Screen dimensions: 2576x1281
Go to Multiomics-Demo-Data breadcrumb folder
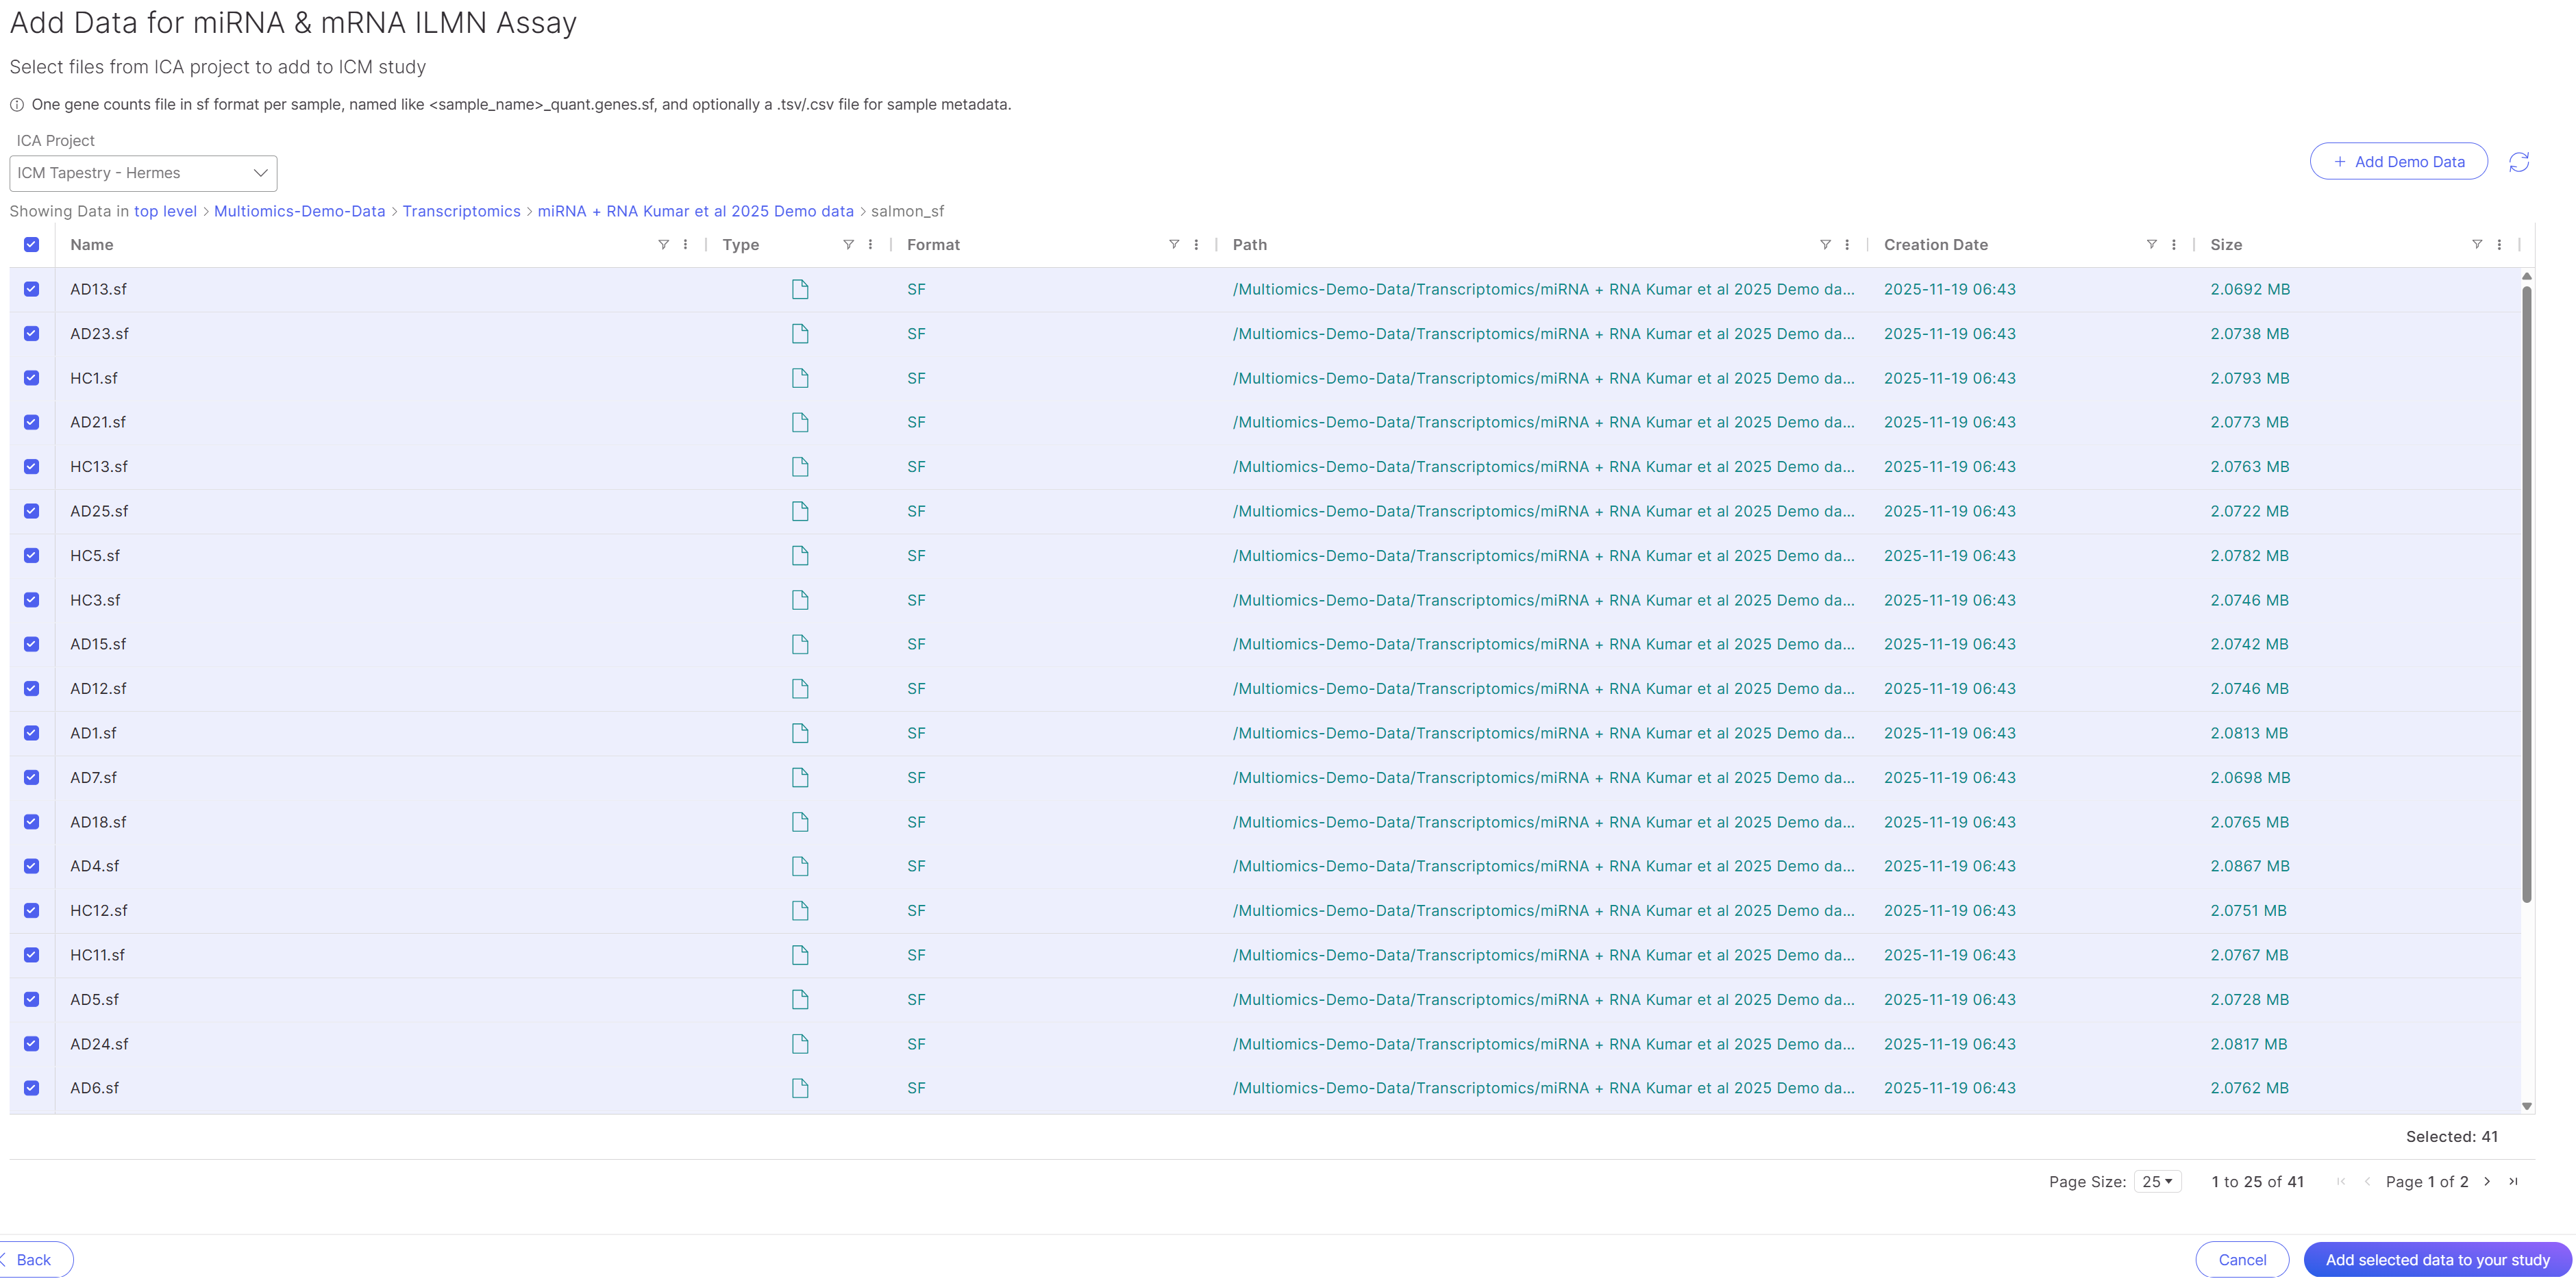(x=299, y=211)
